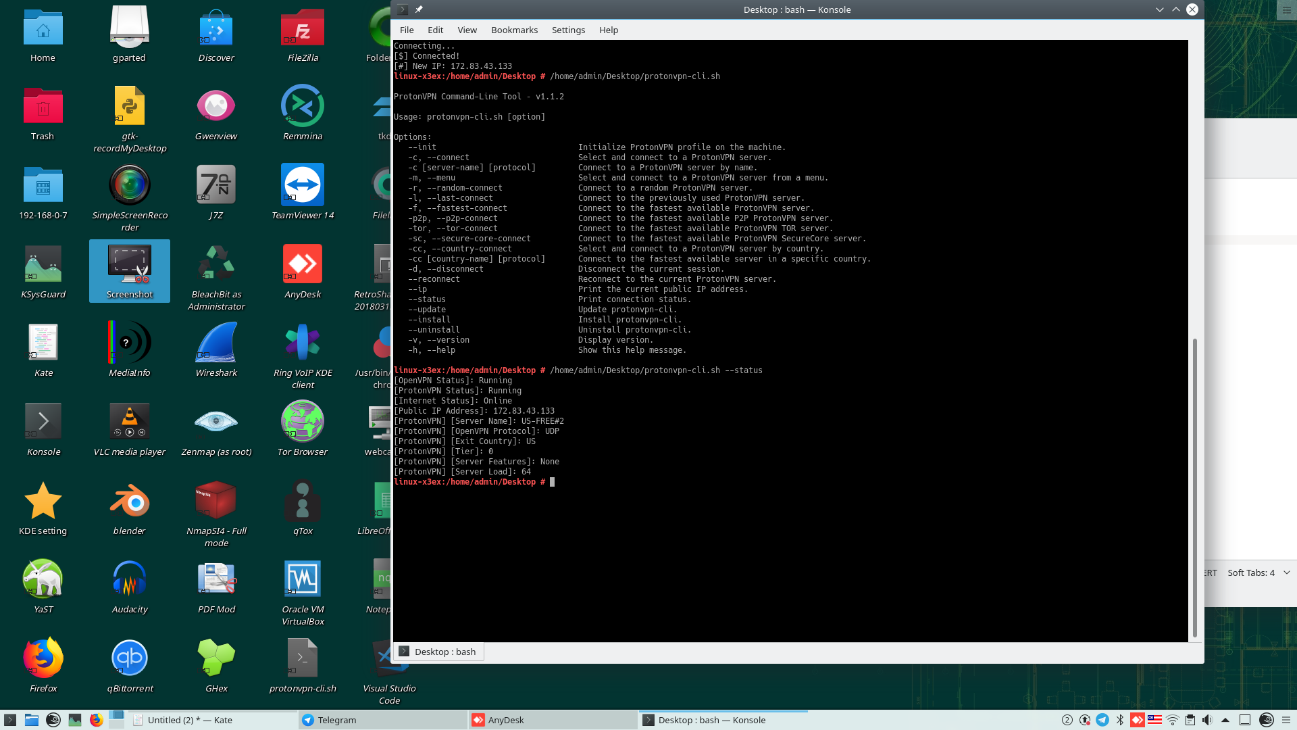Open the Bluetooth tray icon

click(x=1120, y=720)
